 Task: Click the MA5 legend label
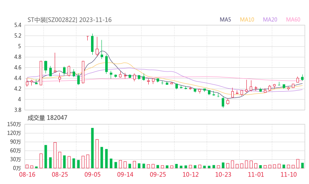pyautogui.click(x=225, y=20)
